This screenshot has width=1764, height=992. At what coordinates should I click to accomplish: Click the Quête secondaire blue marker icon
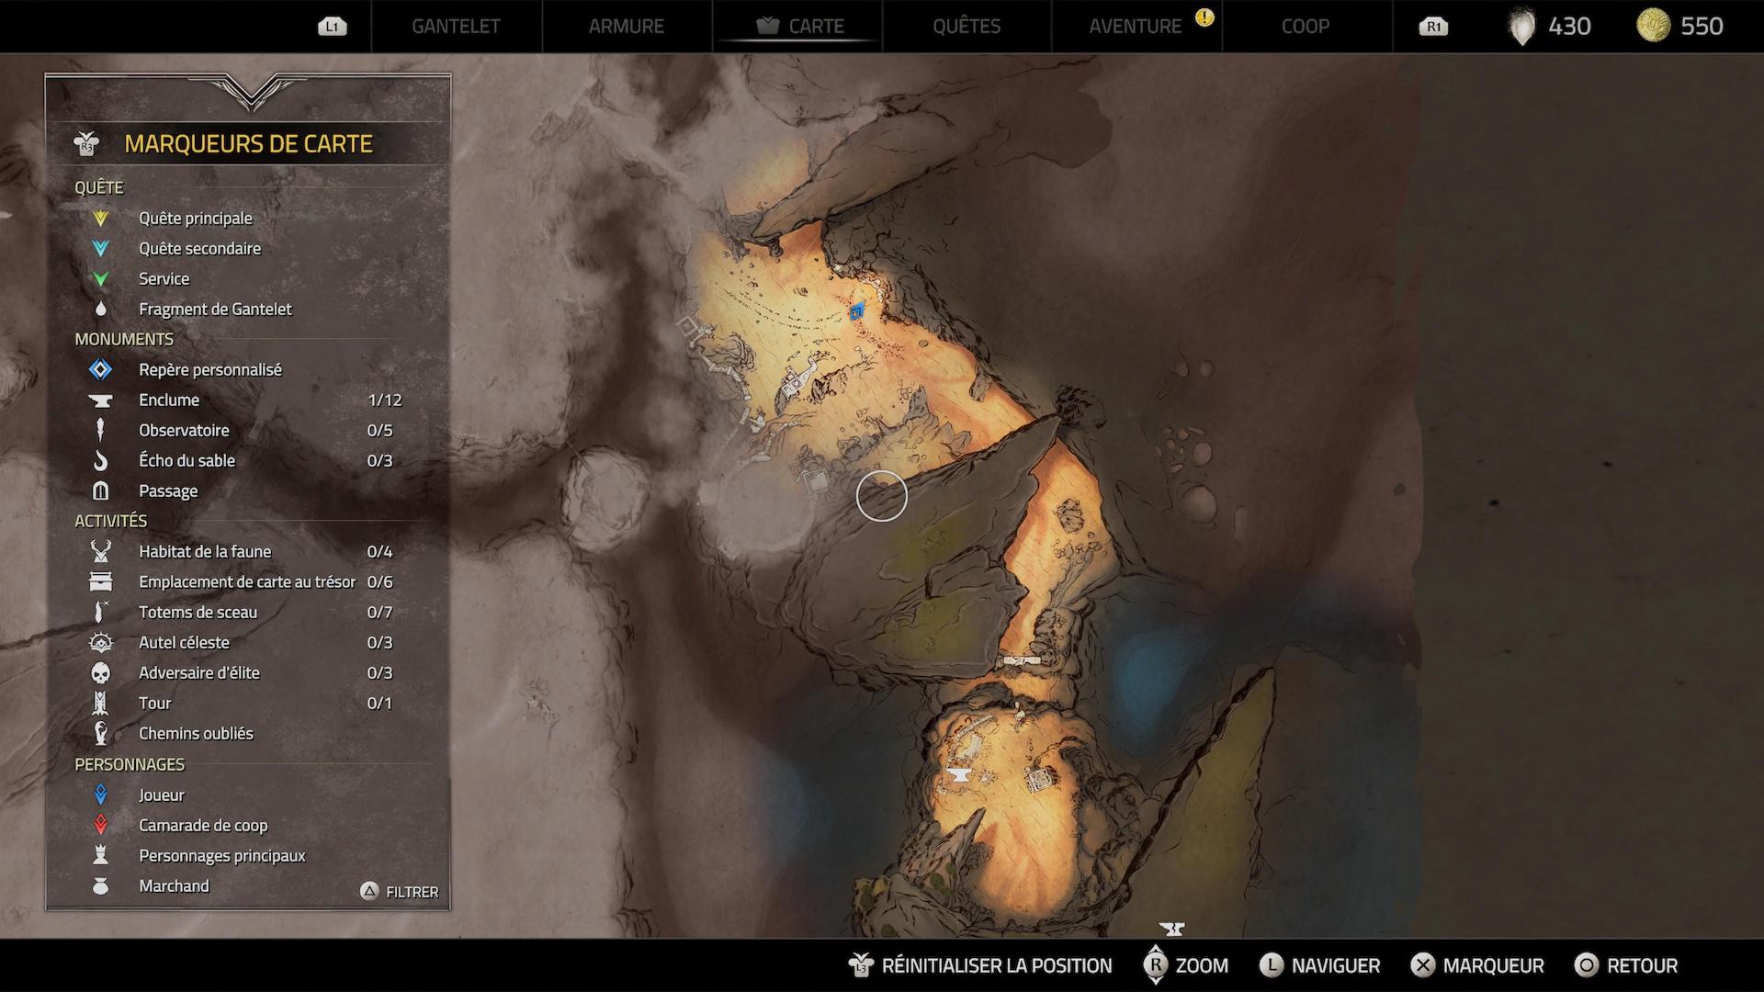click(x=101, y=249)
